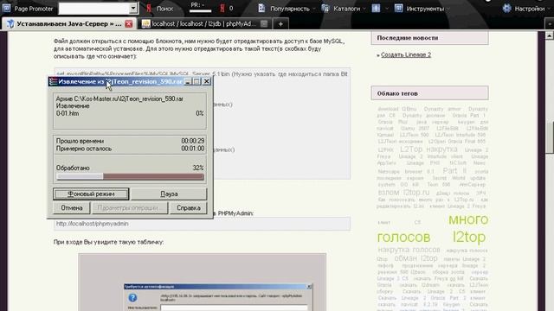Close the Устанавливаем Java-Сервер tab
Screen dimensions: 554x311
pyautogui.click(x=129, y=23)
